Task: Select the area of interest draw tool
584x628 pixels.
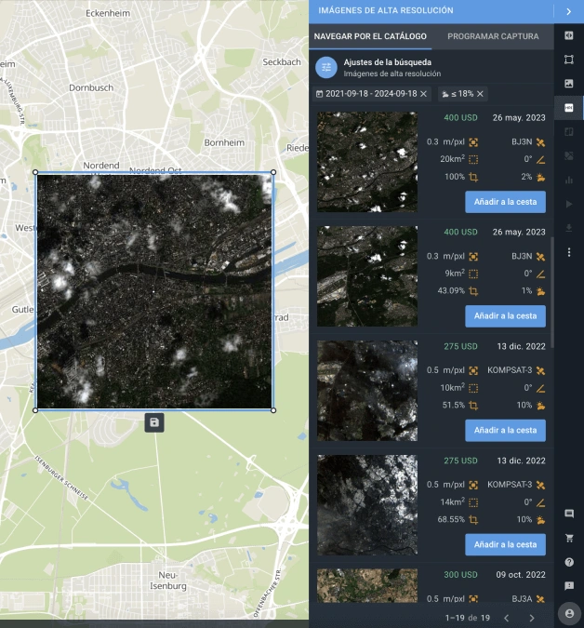Action: tap(569, 60)
